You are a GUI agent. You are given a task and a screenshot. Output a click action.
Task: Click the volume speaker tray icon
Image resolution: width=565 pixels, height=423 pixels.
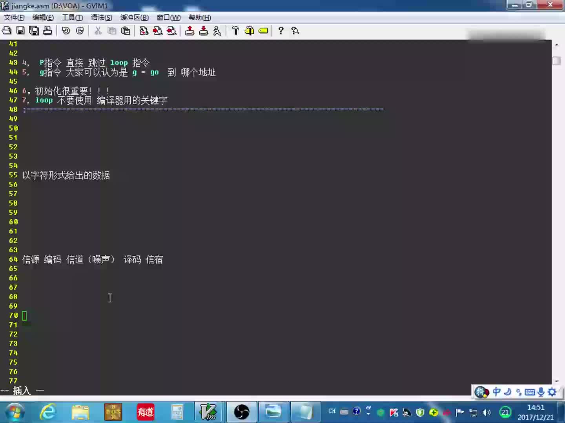pyautogui.click(x=487, y=412)
